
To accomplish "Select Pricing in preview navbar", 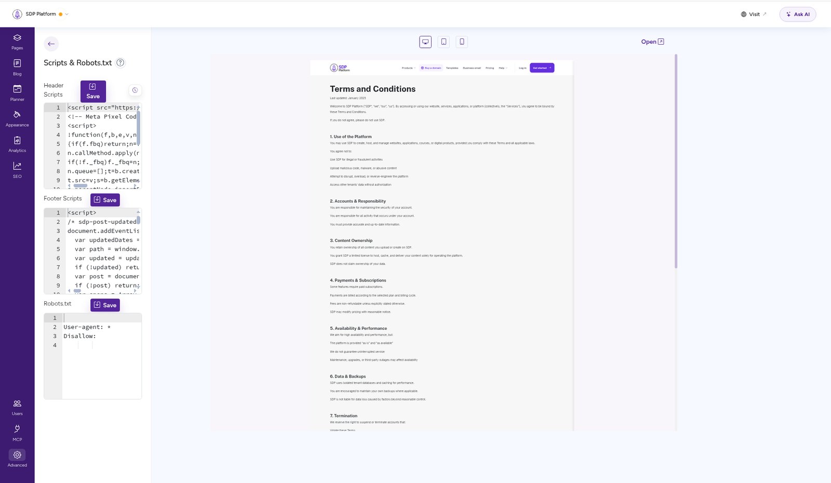I will (490, 68).
